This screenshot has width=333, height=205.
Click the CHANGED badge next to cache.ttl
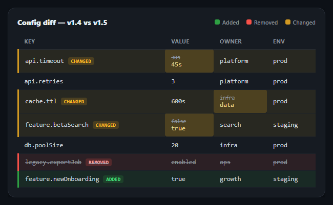[x=74, y=102]
